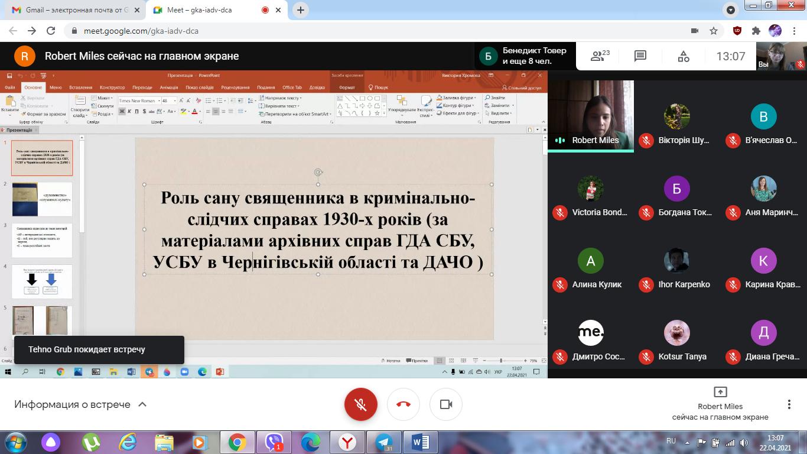Switch the RU input language indicator
807x454 pixels.
pyautogui.click(x=671, y=441)
